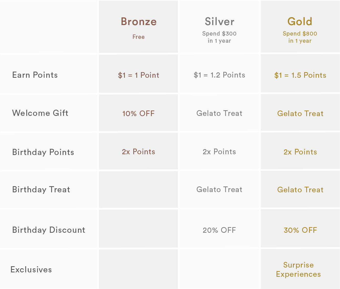Select the 30% OFF birthday discount cell
The height and width of the screenshot is (289, 340).
pos(300,230)
